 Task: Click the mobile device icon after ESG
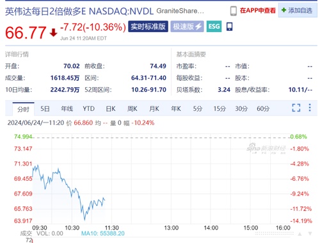229,27
